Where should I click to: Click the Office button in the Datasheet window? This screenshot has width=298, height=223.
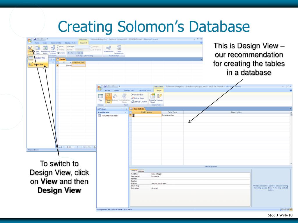(x=30, y=40)
